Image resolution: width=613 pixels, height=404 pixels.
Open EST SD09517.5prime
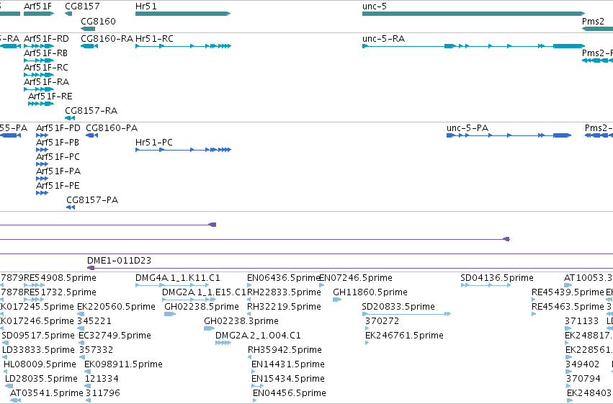38,336
